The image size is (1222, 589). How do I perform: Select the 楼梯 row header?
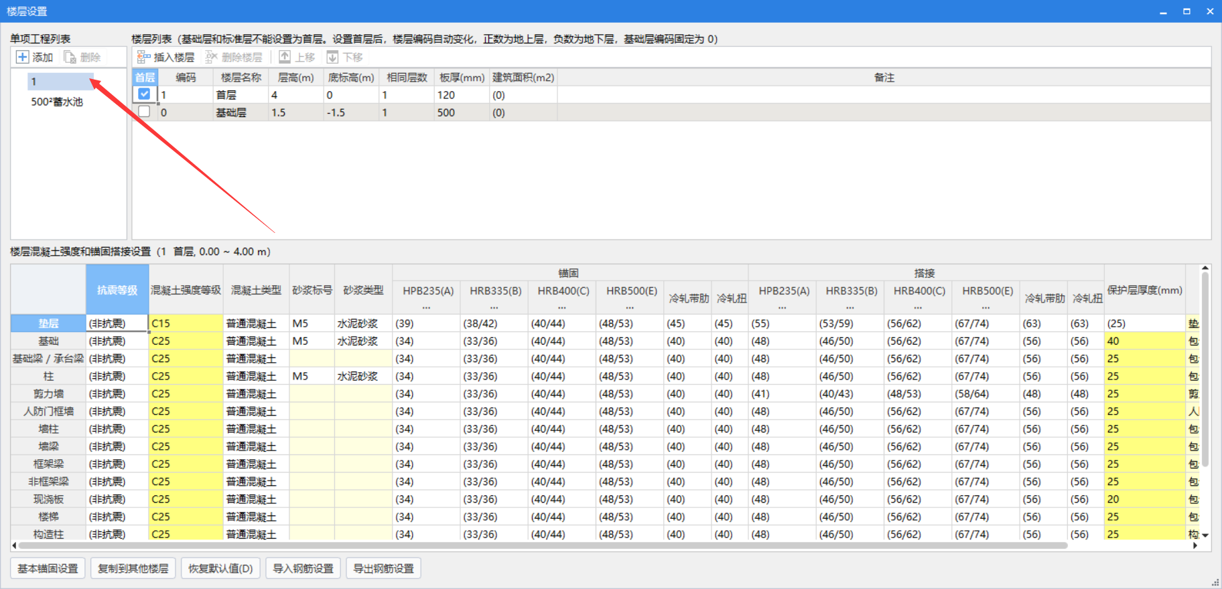click(x=48, y=517)
